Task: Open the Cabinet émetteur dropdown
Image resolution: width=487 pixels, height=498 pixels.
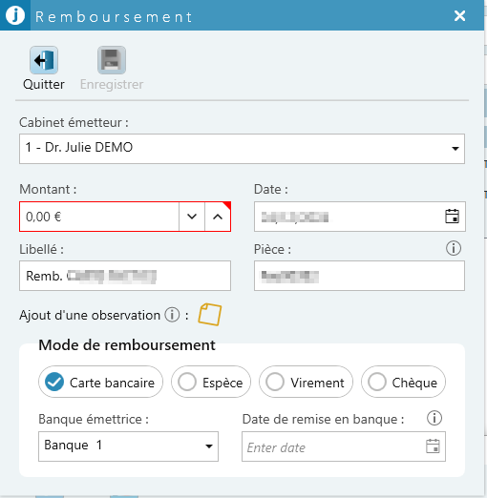Action: pos(242,149)
